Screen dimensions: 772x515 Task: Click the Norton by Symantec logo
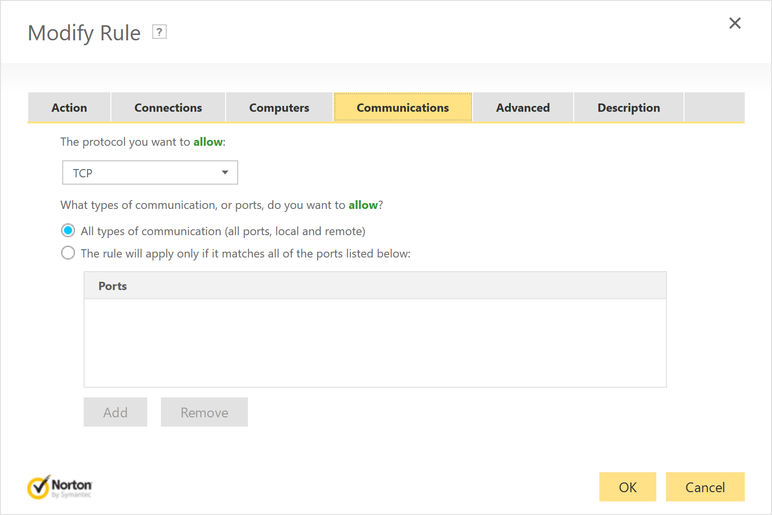click(59, 487)
